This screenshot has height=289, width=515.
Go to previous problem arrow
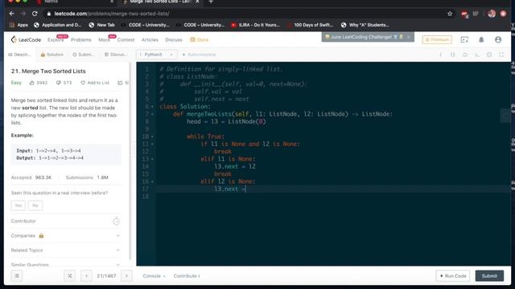[x=86, y=276]
